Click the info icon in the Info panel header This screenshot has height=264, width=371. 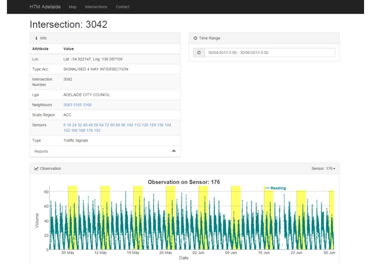click(x=36, y=38)
